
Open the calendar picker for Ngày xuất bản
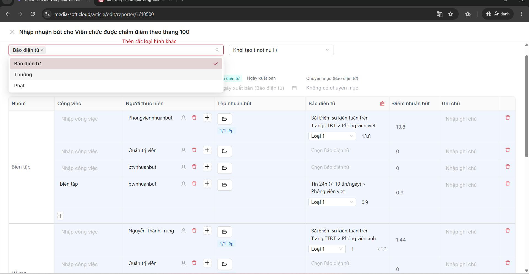294,88
